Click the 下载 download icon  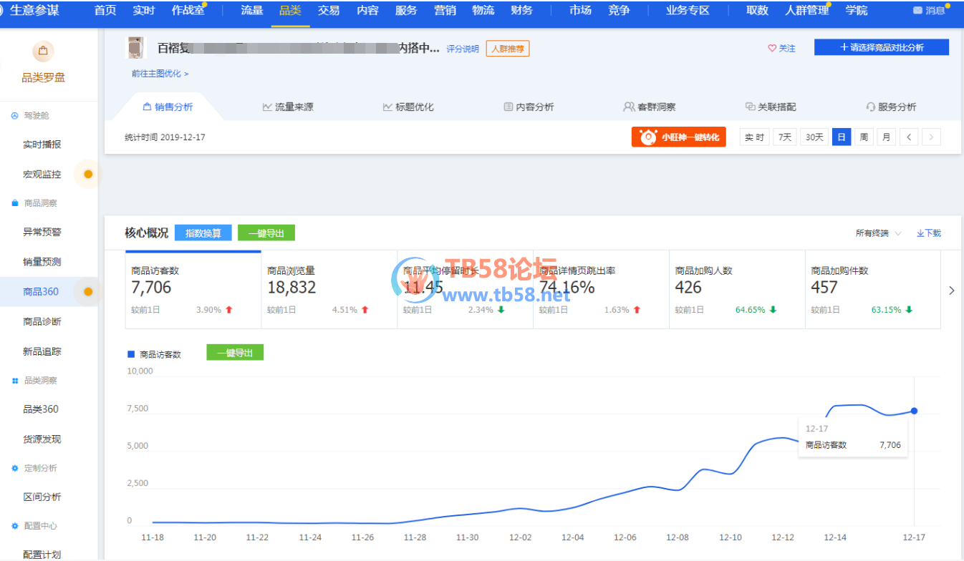(x=920, y=233)
